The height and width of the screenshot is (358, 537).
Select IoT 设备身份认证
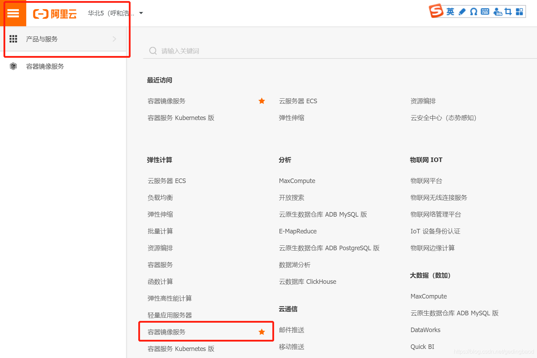435,231
